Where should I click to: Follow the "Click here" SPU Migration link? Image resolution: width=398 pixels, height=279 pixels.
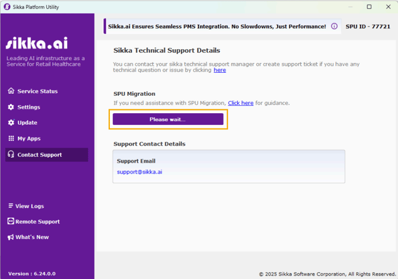click(x=241, y=103)
